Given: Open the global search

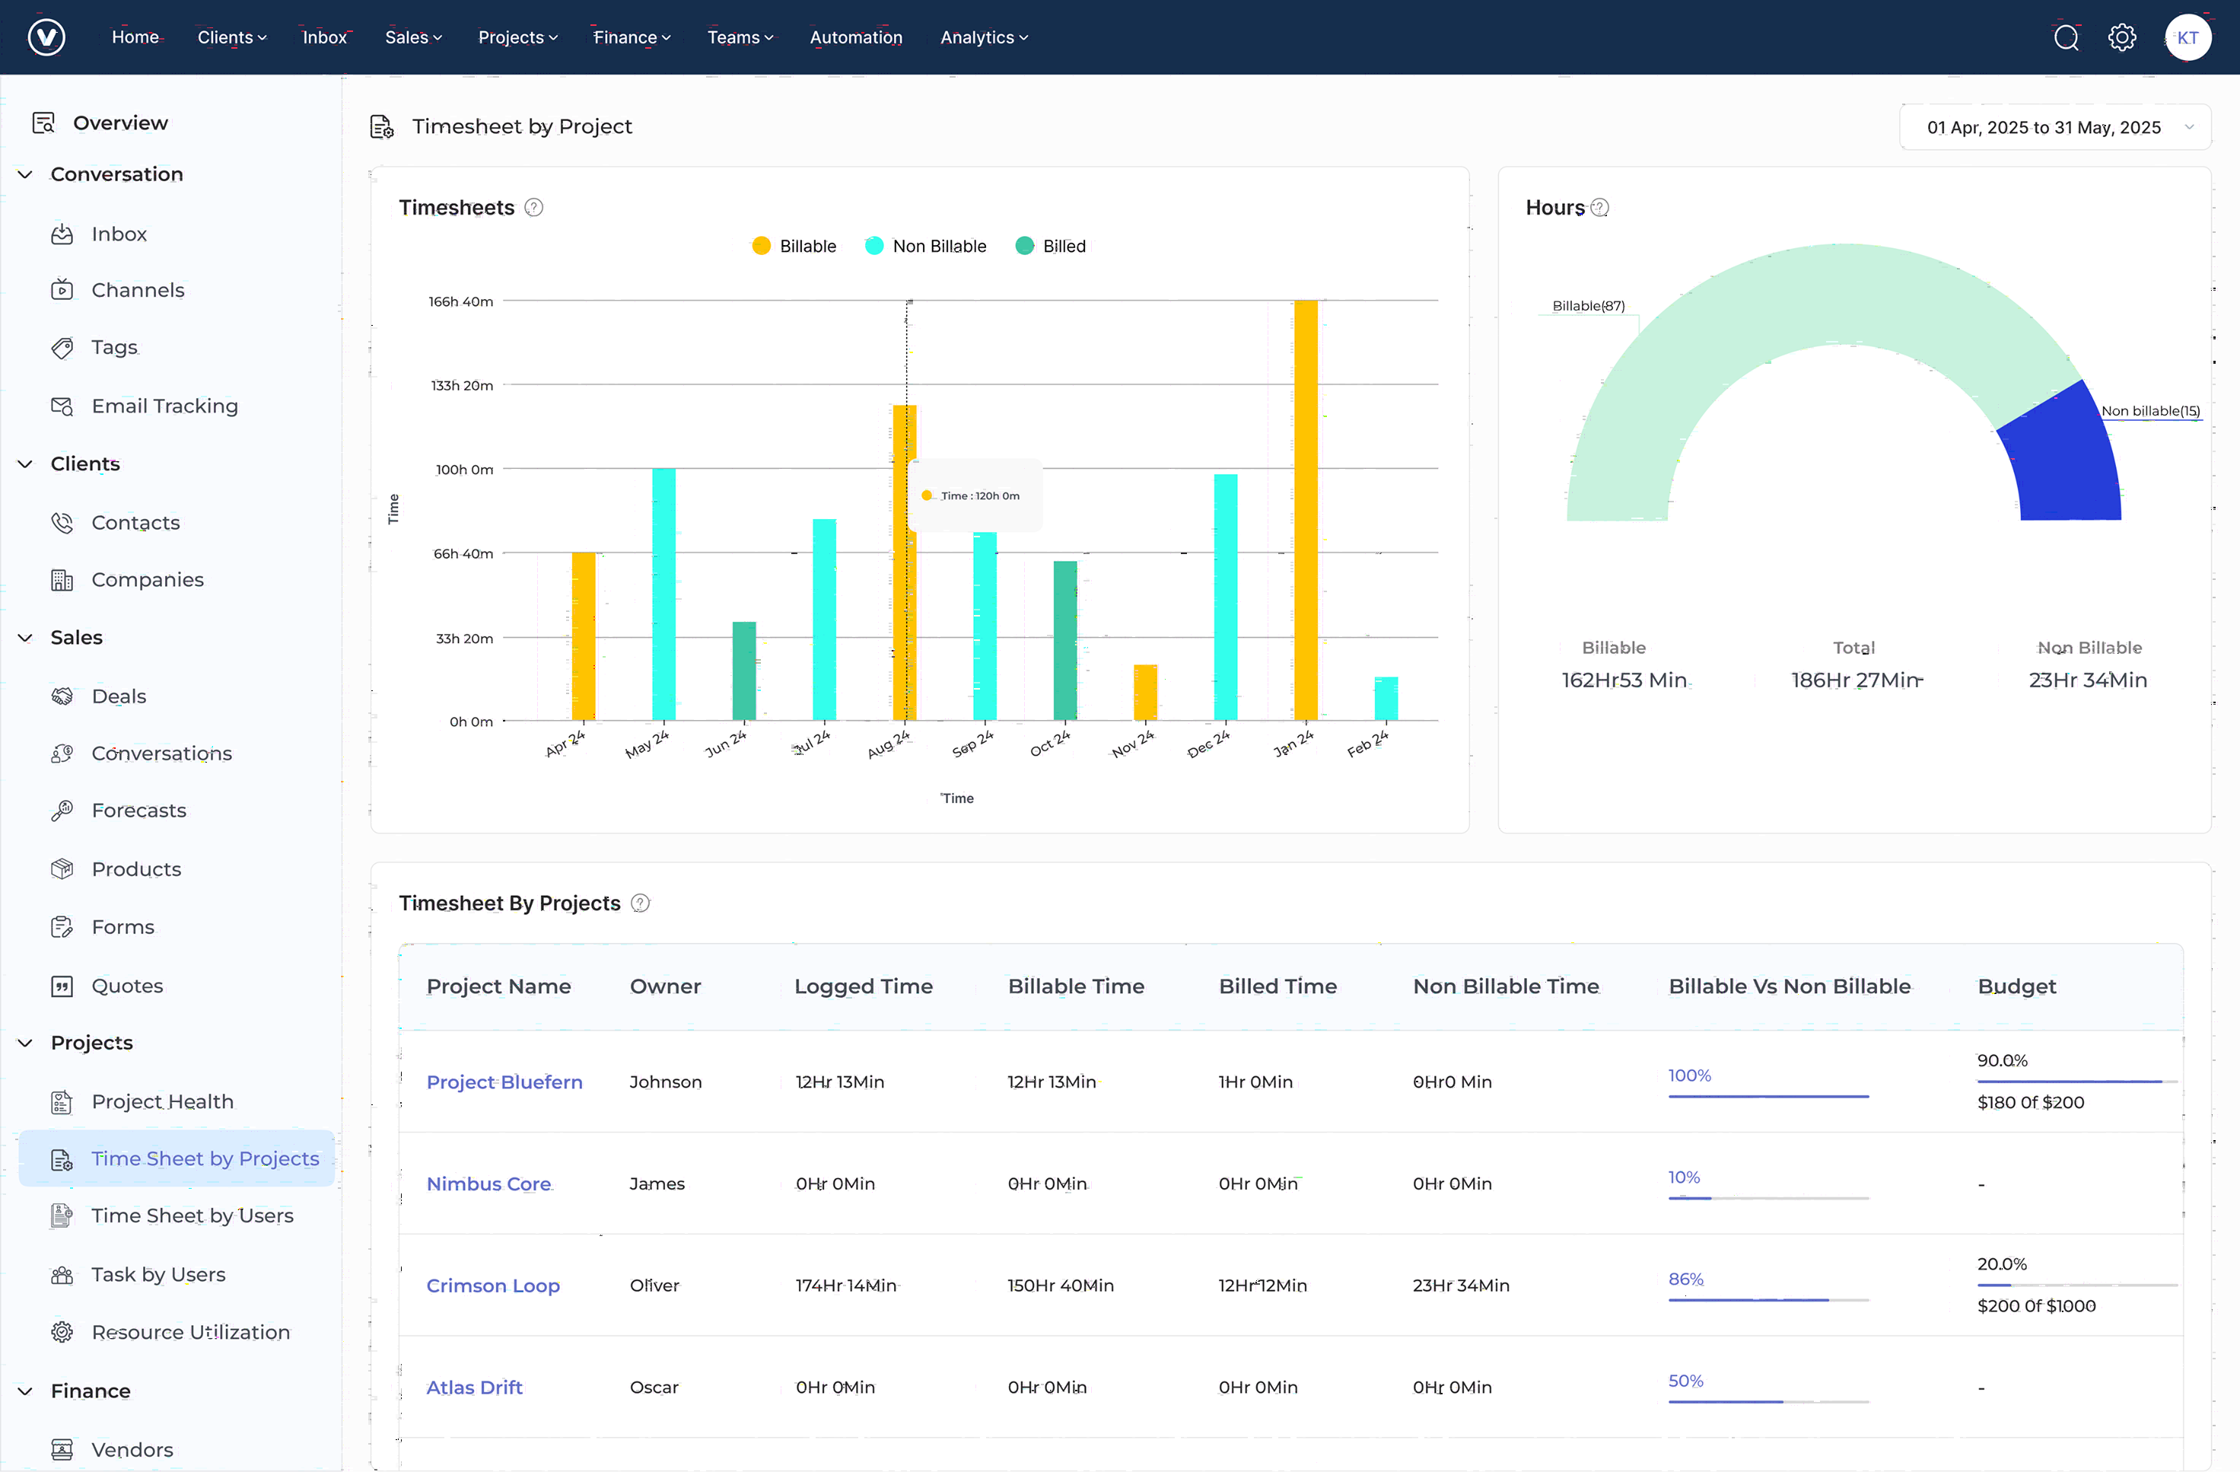Looking at the screenshot, I should pyautogui.click(x=2065, y=37).
